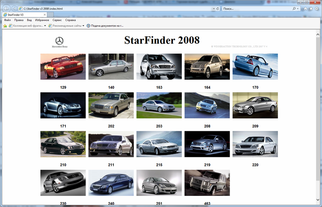Select the 463 G-class thumbnail
Image resolution: width=322 pixels, height=207 pixels.
click(207, 183)
